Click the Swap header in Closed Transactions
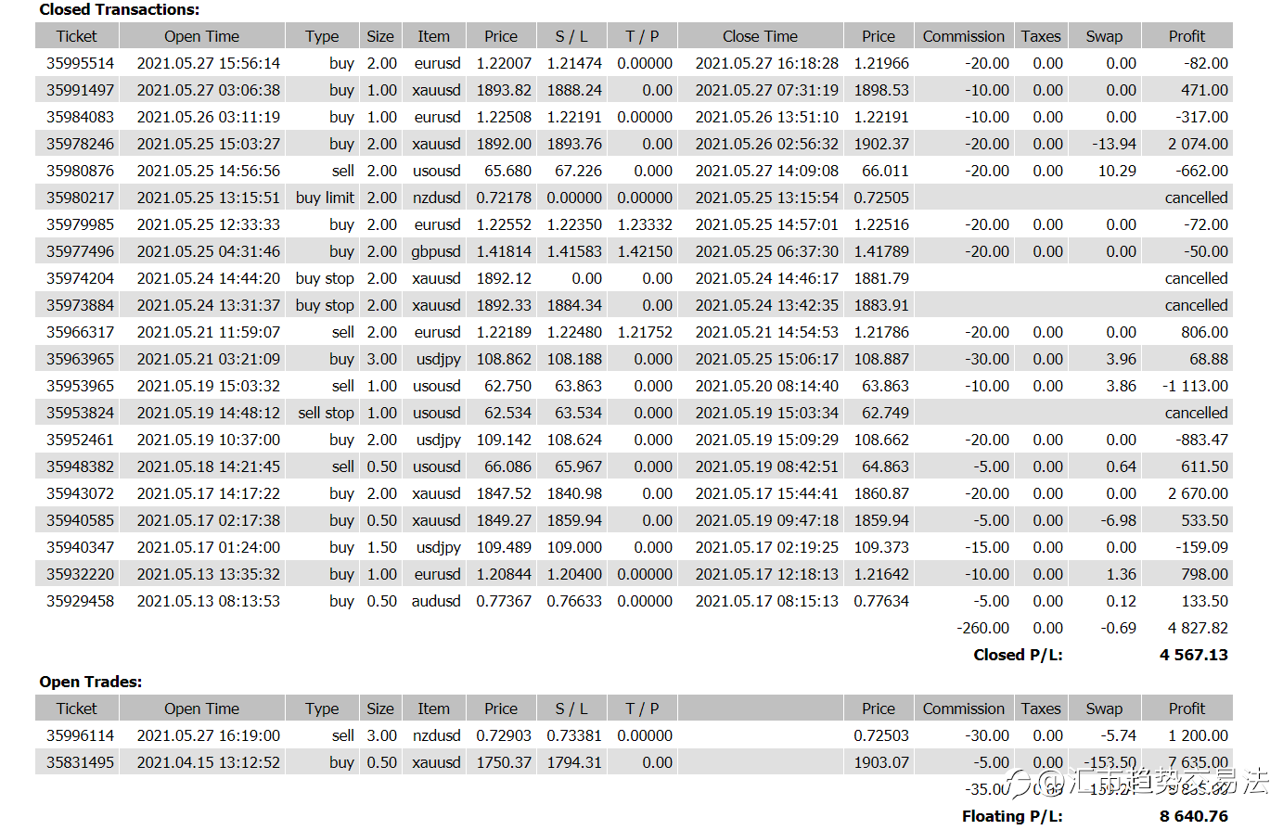Screen dimensions: 1283x830 click(x=1104, y=36)
